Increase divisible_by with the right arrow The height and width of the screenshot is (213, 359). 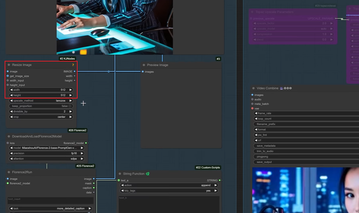[70, 111]
